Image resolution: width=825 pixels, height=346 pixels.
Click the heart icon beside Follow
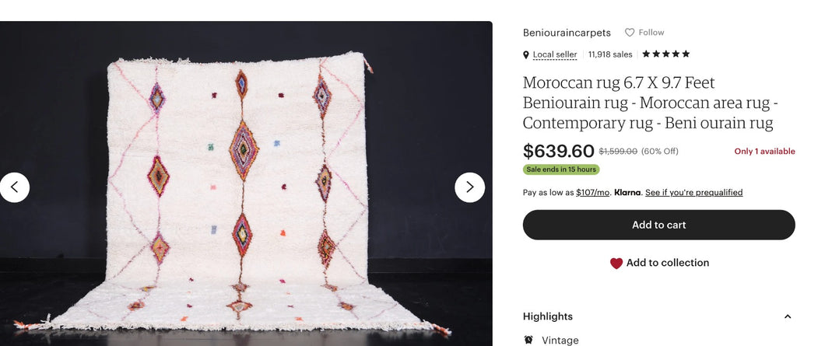(x=630, y=33)
